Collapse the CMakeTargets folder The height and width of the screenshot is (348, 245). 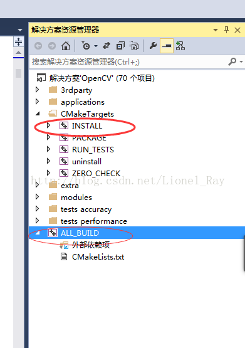(x=38, y=113)
